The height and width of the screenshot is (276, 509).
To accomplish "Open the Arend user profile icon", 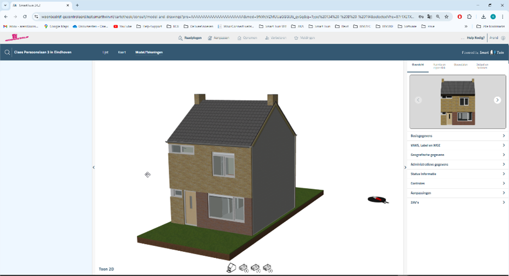I will tap(504, 38).
